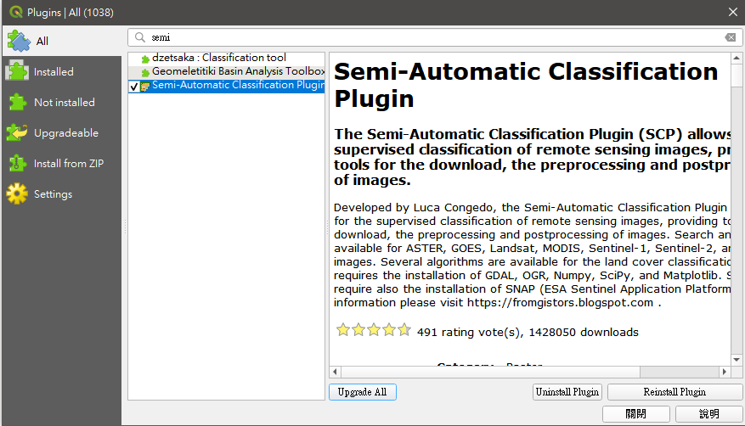Click the magnifier icon in search box
The height and width of the screenshot is (426, 745).
139,37
